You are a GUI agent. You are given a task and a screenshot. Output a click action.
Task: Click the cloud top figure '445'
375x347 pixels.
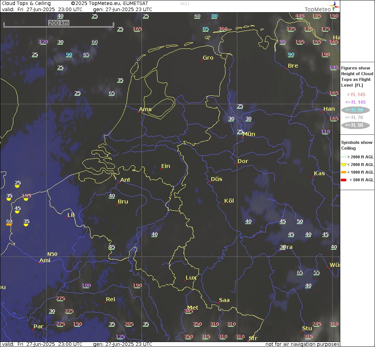tap(300, 16)
